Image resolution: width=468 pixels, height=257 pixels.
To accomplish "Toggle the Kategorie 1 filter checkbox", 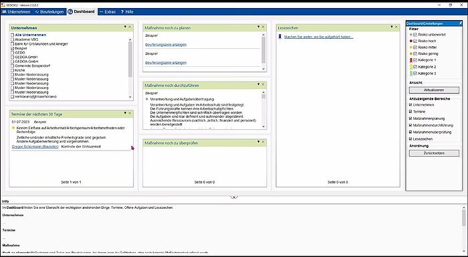I will tap(415, 60).
